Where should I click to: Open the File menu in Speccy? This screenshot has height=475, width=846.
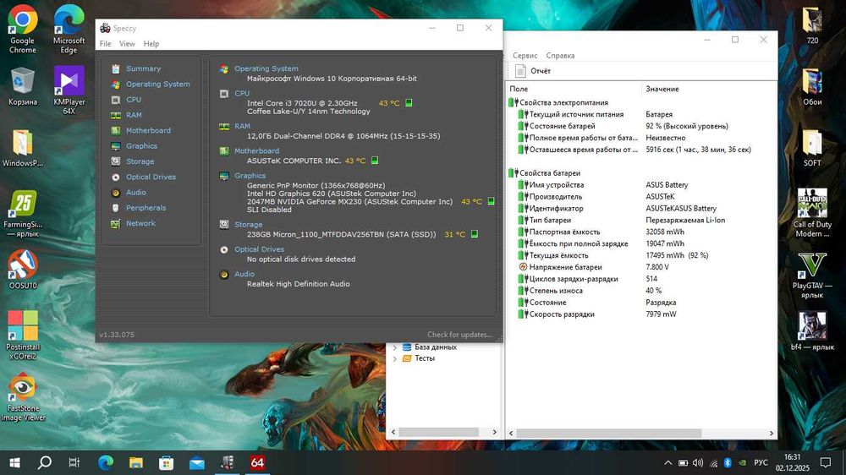105,44
